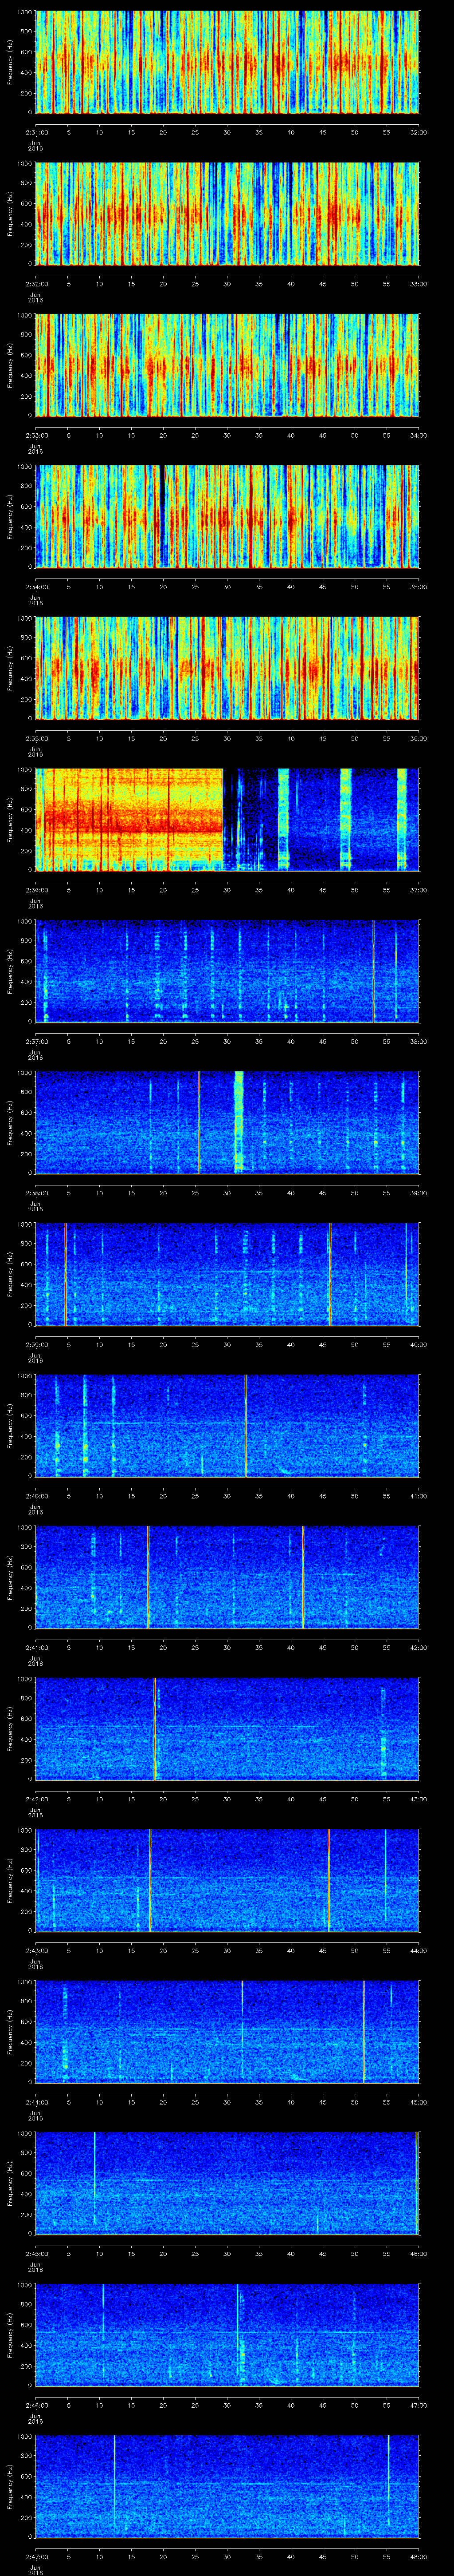
Task: Click the bright burst near 32s in 2:38:00 panel
Action: point(239,1122)
